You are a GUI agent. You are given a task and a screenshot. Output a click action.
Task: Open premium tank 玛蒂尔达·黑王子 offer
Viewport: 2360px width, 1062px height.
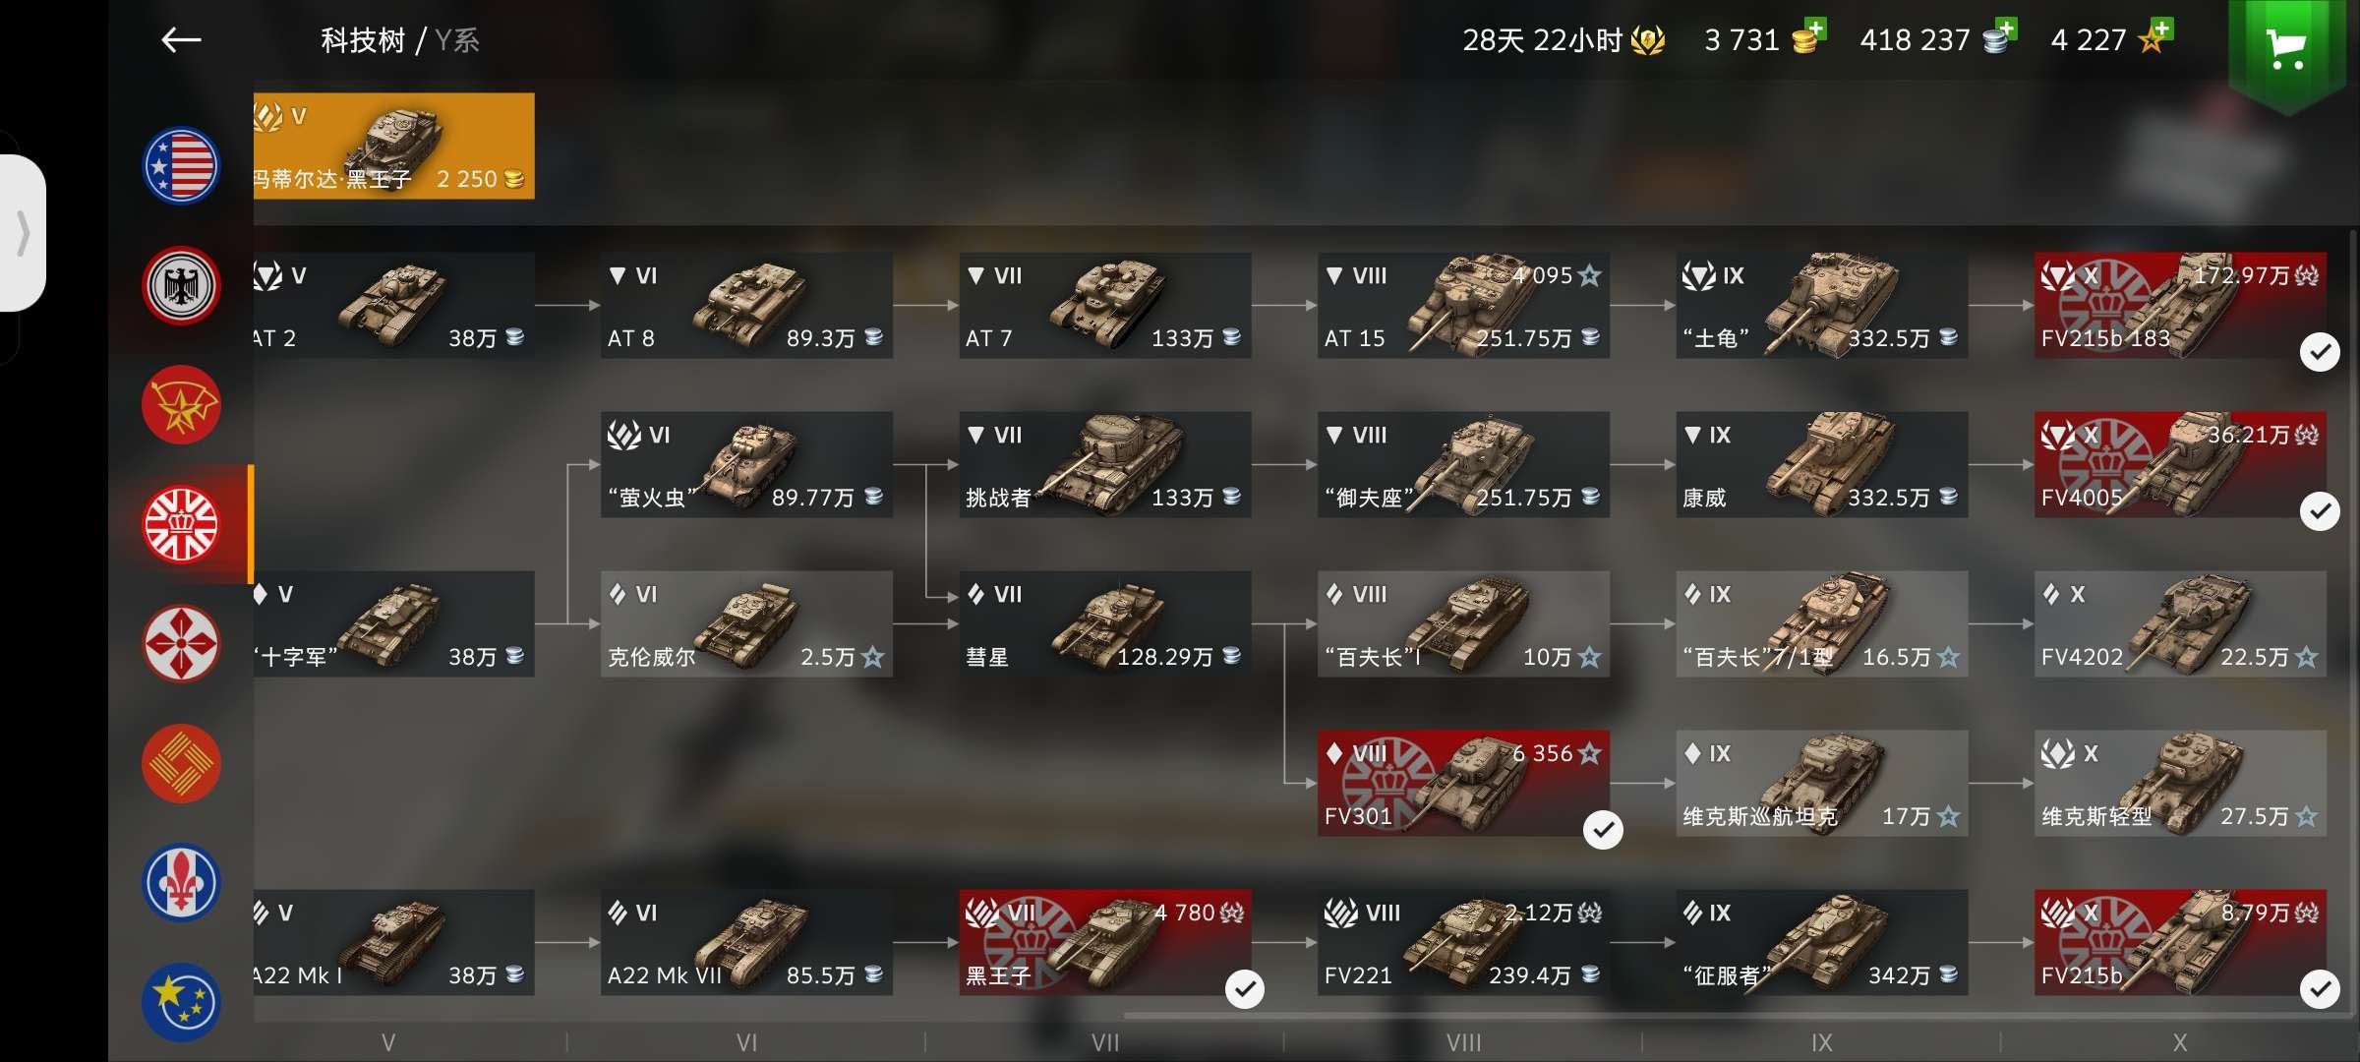(393, 146)
